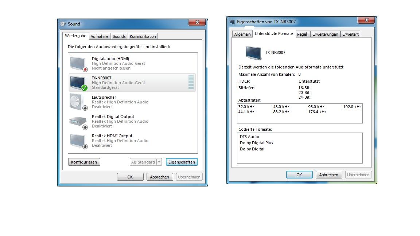Select the Lautsprecher speaker icon
This screenshot has width=420, height=236.
79,102
